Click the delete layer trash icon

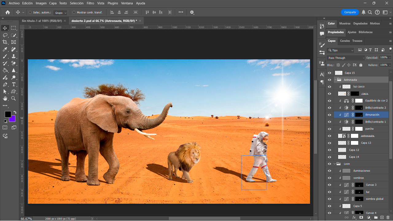pos(388,217)
